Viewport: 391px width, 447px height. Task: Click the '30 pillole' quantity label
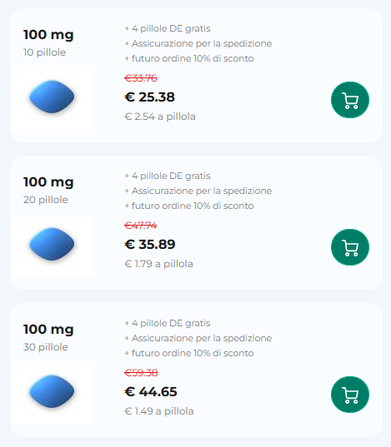46,347
